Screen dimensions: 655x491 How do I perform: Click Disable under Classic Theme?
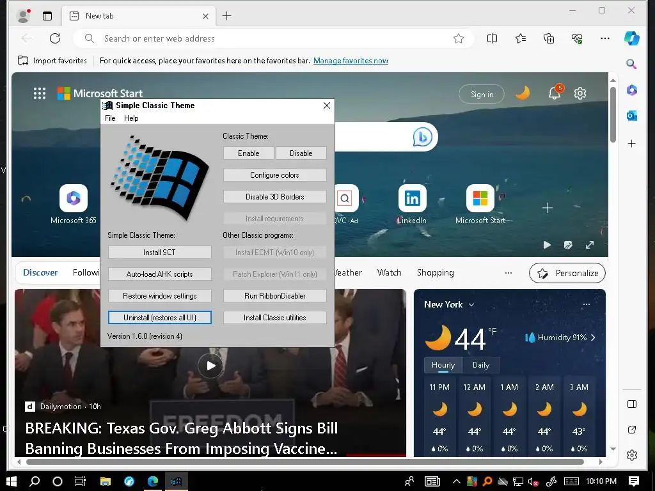point(301,153)
